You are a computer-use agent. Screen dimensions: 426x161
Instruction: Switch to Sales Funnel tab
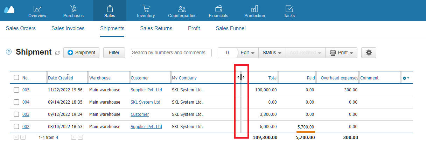click(231, 28)
